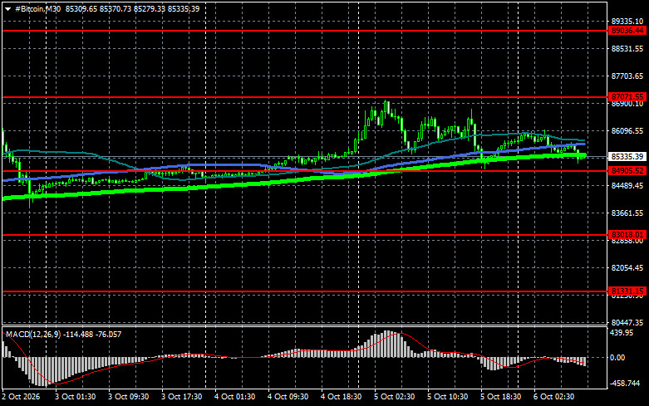Image resolution: width=649 pixels, height=406 pixels.
Task: Click the 4 Oct 01:30 time label
Action: (234, 397)
